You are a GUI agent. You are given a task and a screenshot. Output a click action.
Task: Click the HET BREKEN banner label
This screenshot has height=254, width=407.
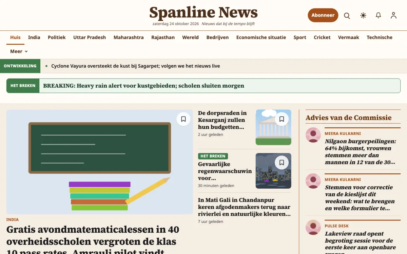[23, 86]
